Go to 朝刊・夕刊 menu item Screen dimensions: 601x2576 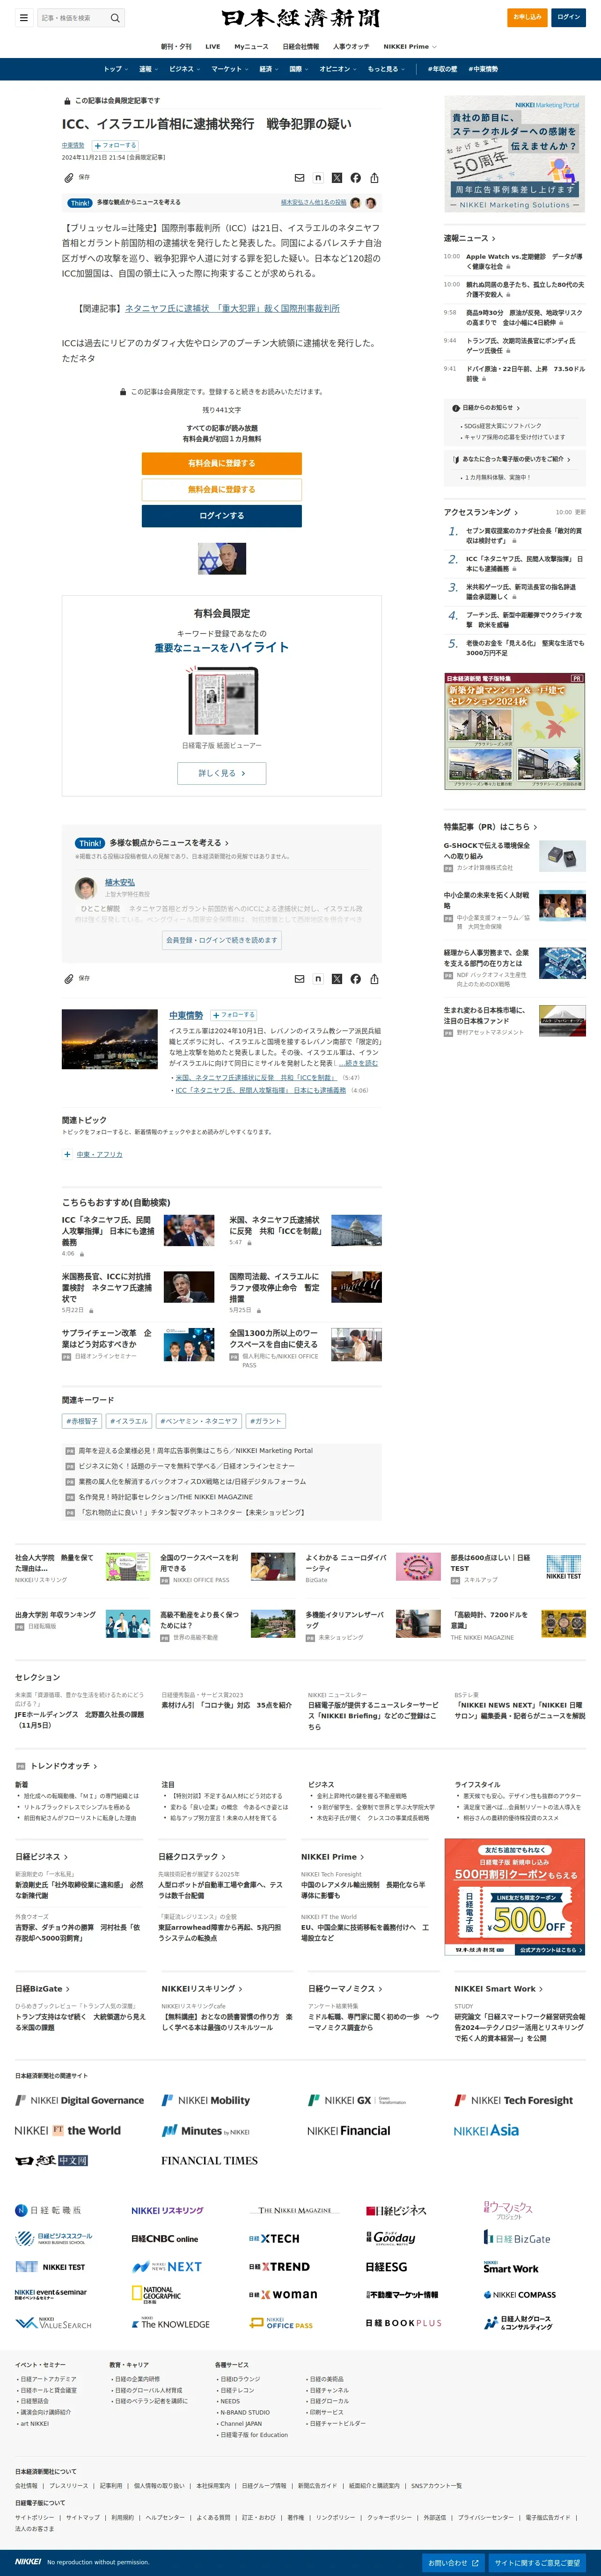176,46
